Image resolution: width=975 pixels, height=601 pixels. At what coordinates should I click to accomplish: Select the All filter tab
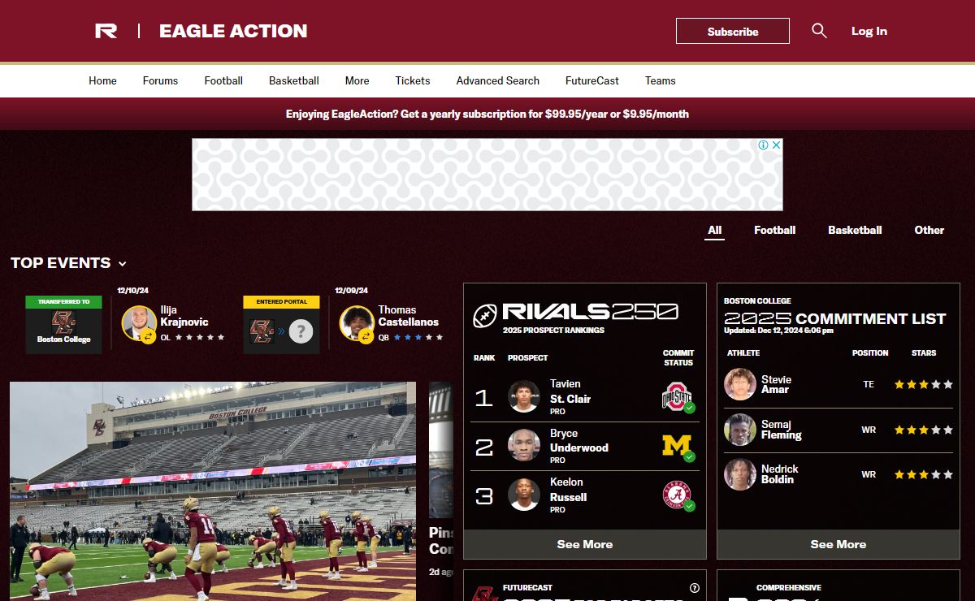click(714, 230)
